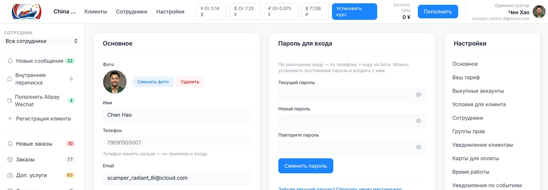The width and height of the screenshot is (548, 190).
Task: Go to the Сотрудники top menu
Action: tap(132, 12)
